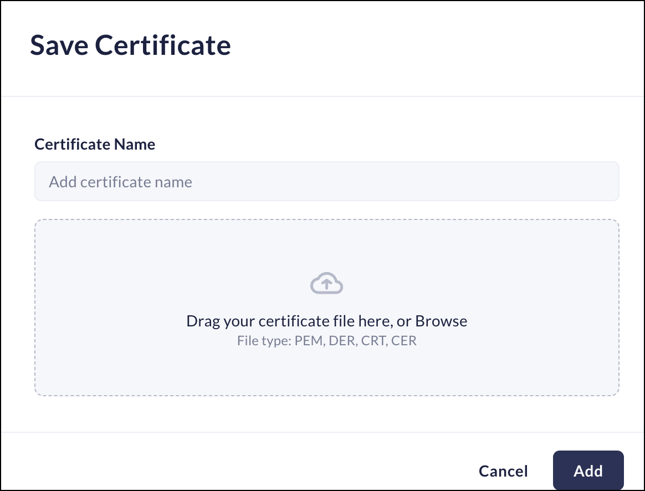Click the cloud upload icon

326,283
